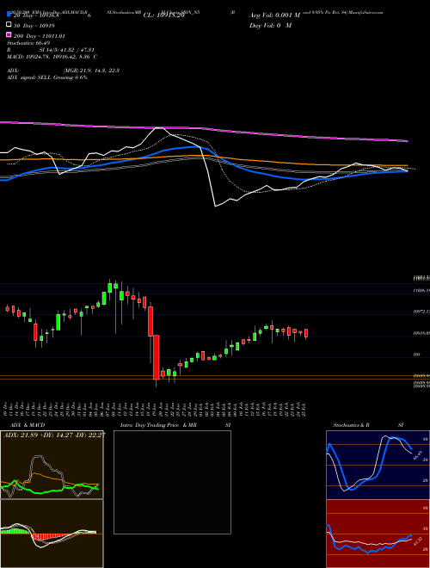Click the 'Stochastics & RSI' panel title
Screen dimensions: 430x568
coord(368,425)
